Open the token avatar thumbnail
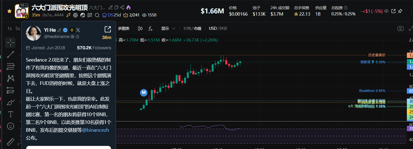413x149 pixels. (22, 11)
